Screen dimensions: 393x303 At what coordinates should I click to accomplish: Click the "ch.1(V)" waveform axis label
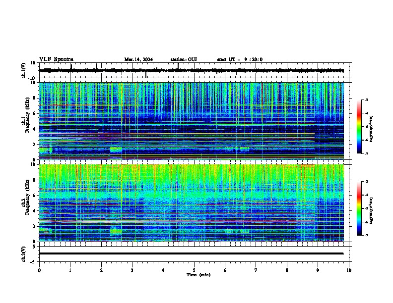(24, 70)
